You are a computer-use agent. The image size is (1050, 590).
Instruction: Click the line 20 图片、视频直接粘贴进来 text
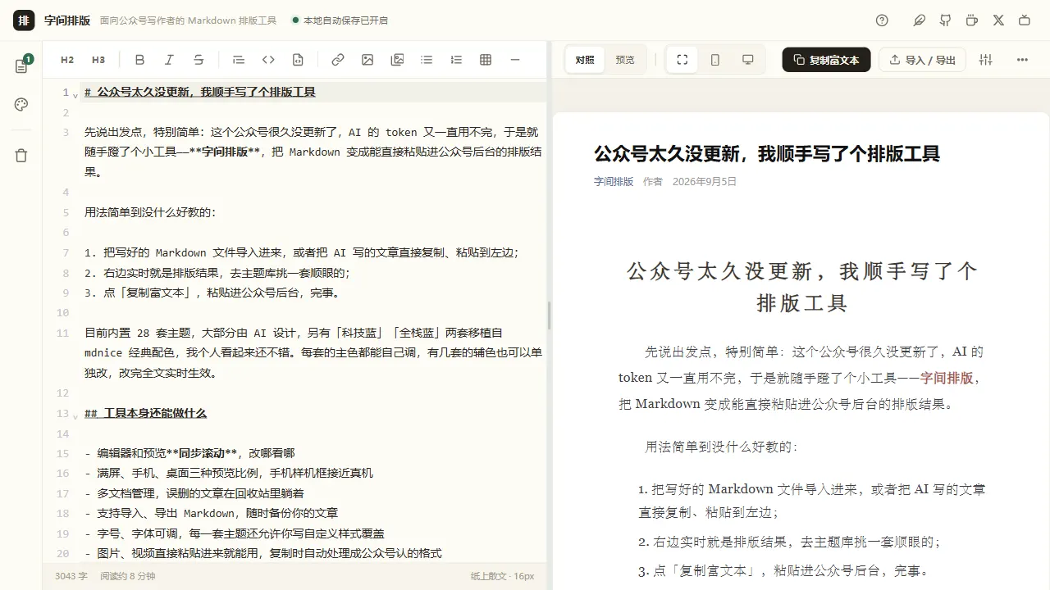point(263,553)
